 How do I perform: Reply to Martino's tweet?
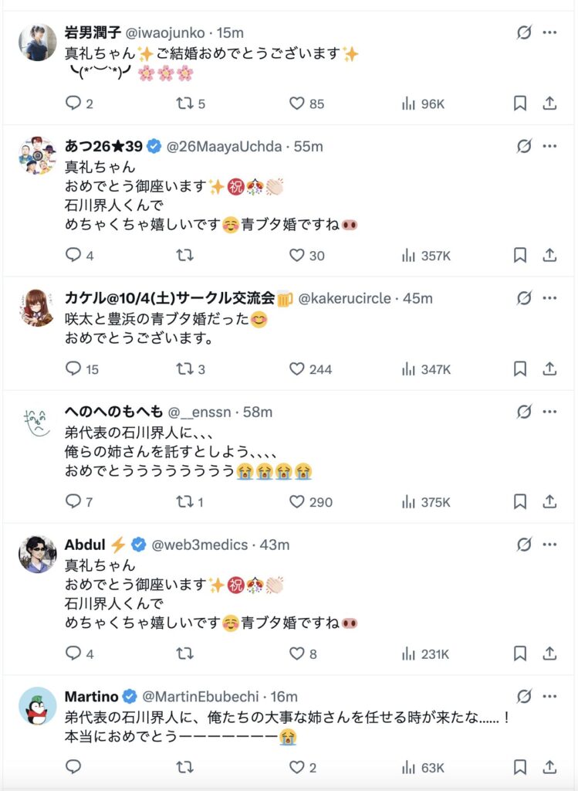[74, 767]
